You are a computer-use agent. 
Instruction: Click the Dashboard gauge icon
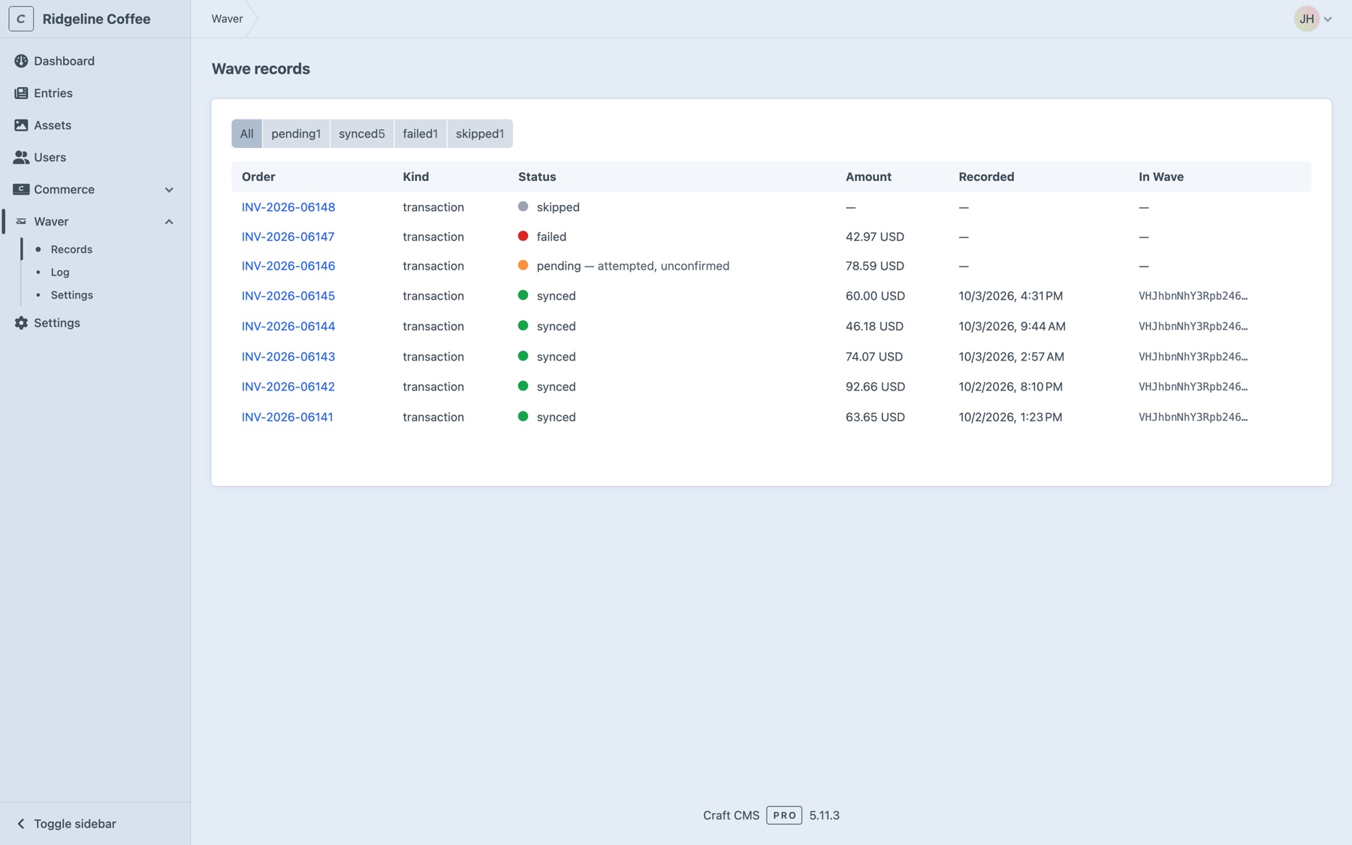coord(21,61)
